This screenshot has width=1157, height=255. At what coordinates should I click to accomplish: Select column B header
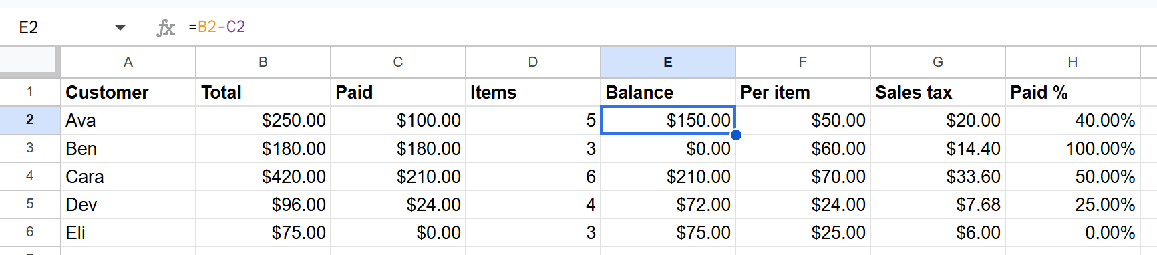(263, 62)
